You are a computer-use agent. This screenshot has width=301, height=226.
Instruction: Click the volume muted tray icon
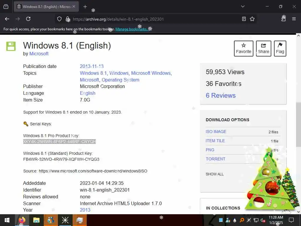(x=263, y=220)
